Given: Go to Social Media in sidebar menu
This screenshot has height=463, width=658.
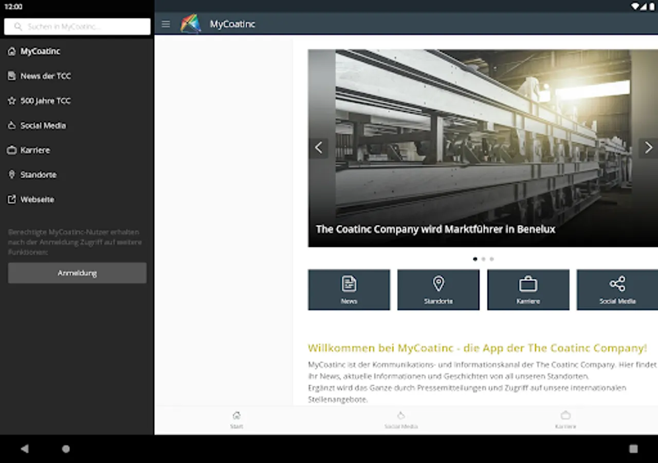Looking at the screenshot, I should 77,126.
